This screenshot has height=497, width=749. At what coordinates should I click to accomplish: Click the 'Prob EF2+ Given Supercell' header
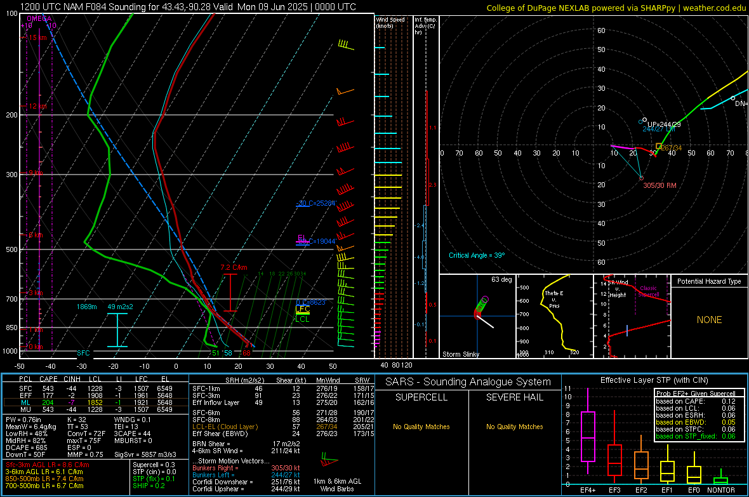coord(696,394)
